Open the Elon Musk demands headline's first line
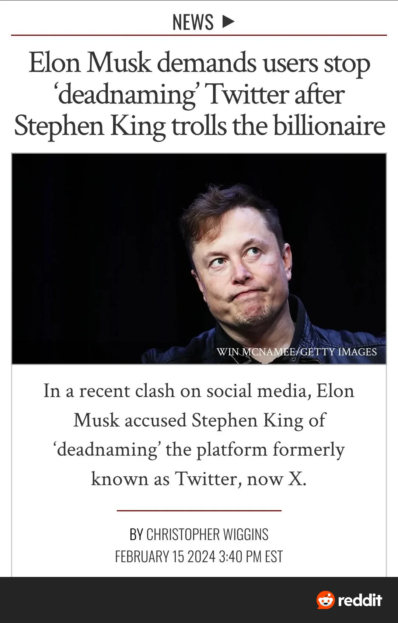398x623 pixels. (x=199, y=63)
